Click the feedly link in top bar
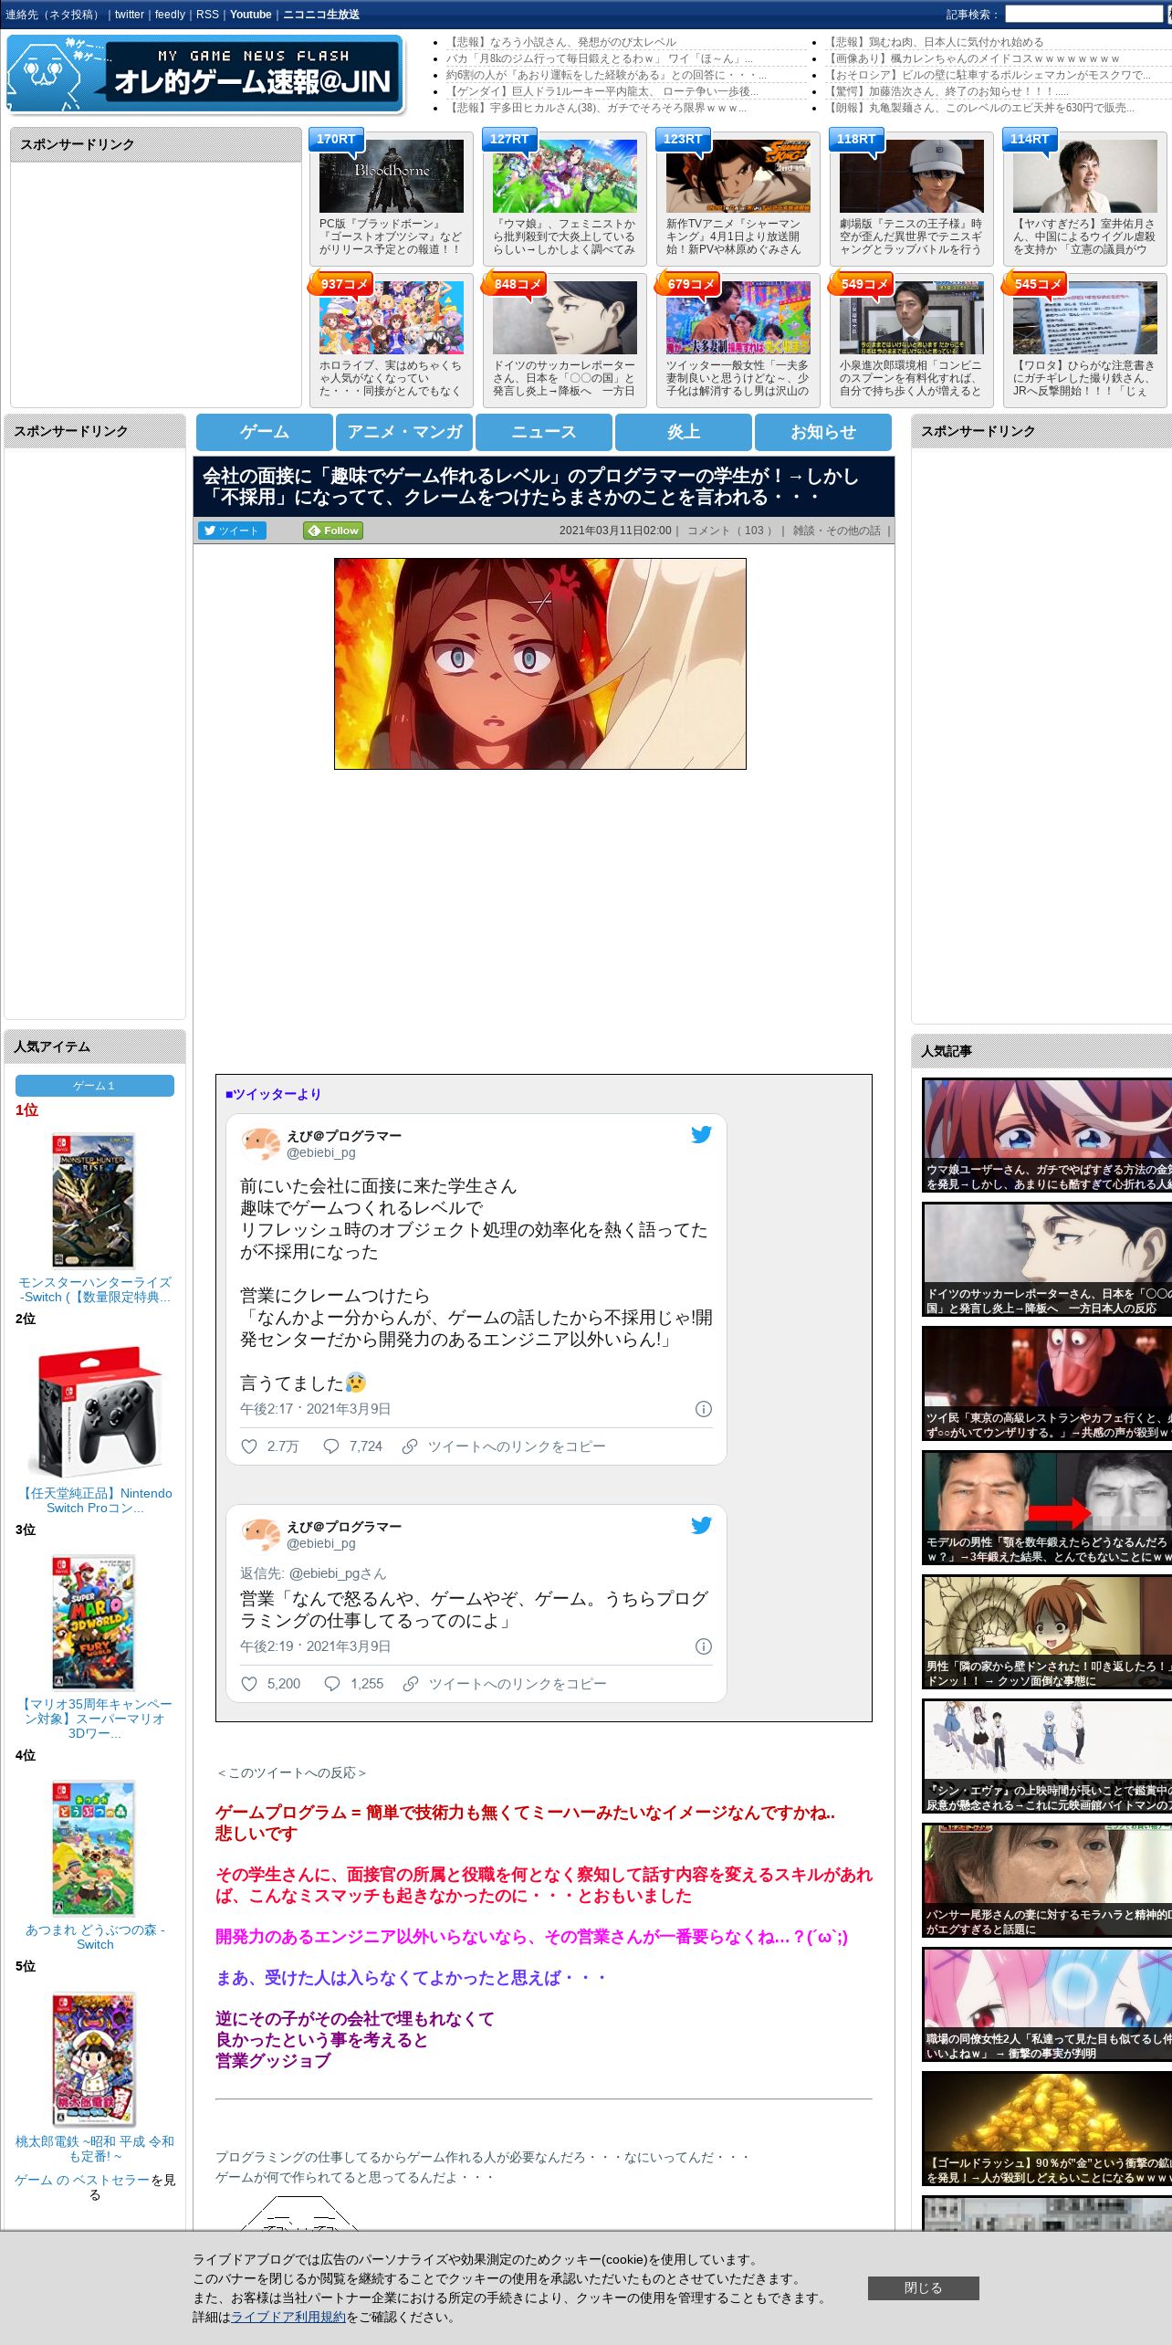Viewport: 1172px width, 2345px height. pyautogui.click(x=170, y=15)
